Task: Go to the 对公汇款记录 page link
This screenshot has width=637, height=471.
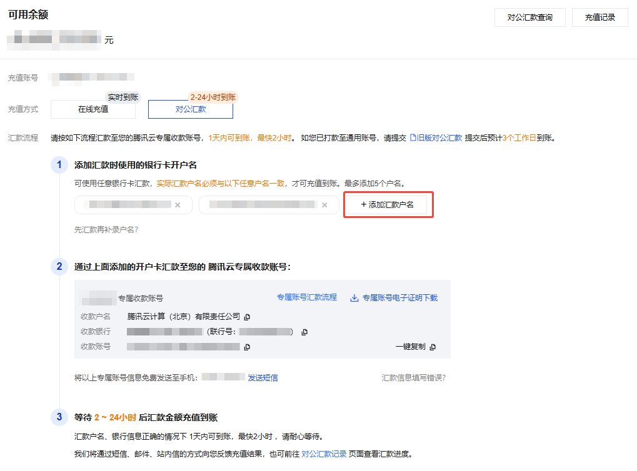Action: 324,454
